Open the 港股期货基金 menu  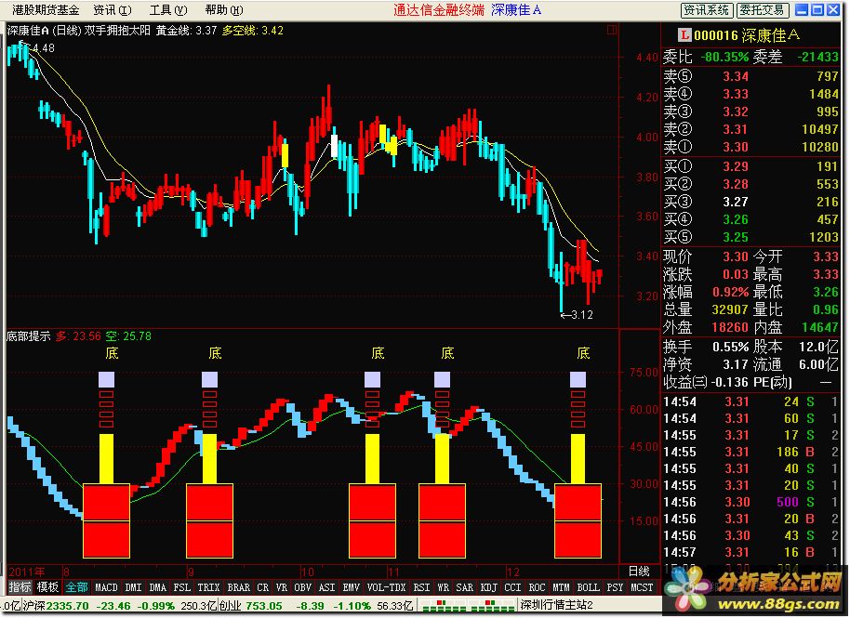(46, 9)
